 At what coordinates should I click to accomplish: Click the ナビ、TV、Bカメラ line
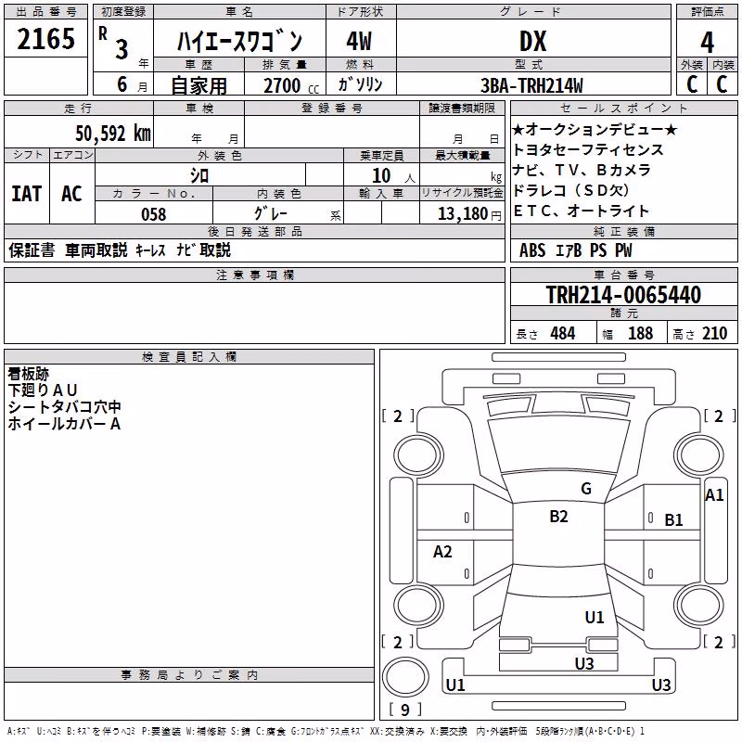click(x=582, y=170)
